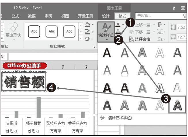Screen dimensions: 188x137
Task: Choose second WordArt style in third row
Action: tap(125, 88)
